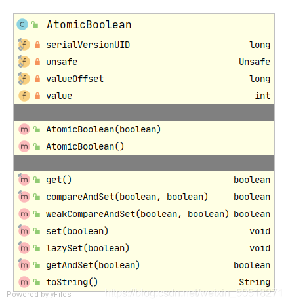Select the value field name

[59, 96]
